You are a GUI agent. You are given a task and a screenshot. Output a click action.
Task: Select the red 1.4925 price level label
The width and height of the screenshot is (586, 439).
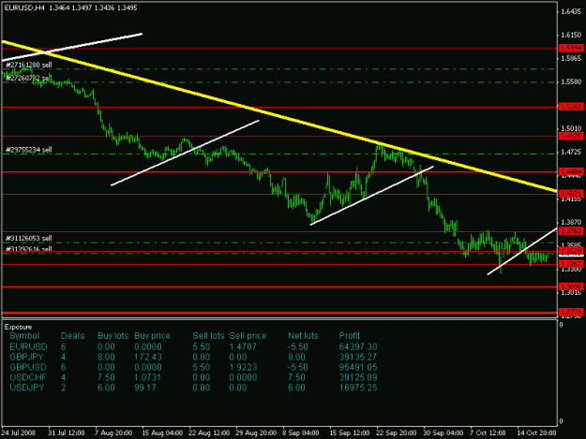[x=571, y=136]
